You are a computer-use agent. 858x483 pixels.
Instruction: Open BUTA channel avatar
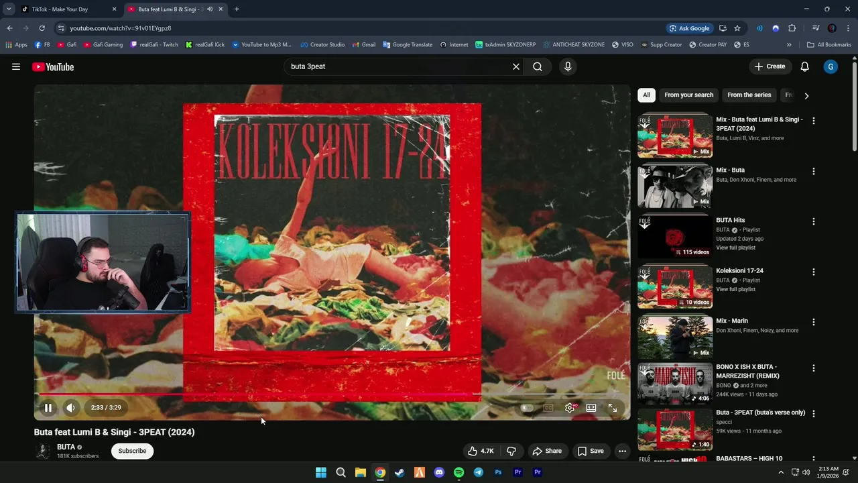pyautogui.click(x=43, y=451)
